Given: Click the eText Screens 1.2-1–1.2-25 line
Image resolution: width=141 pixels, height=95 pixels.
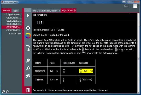Looking at the screenshot, I should 48,30.
